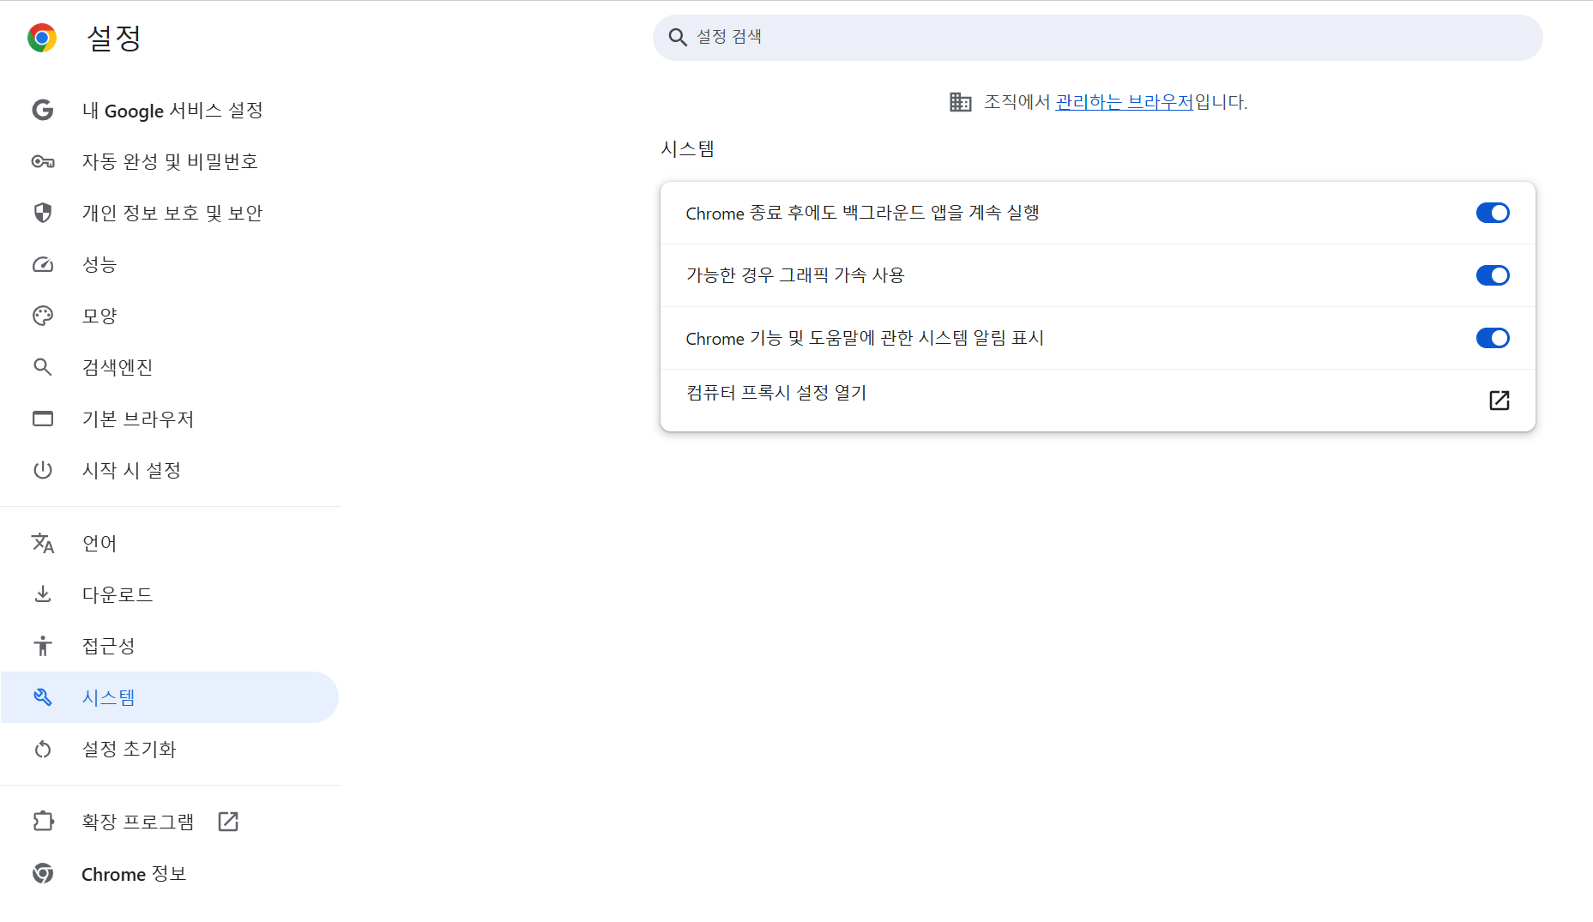Click the Chrome logo next to 설정
The width and height of the screenshot is (1593, 922).
(x=42, y=38)
